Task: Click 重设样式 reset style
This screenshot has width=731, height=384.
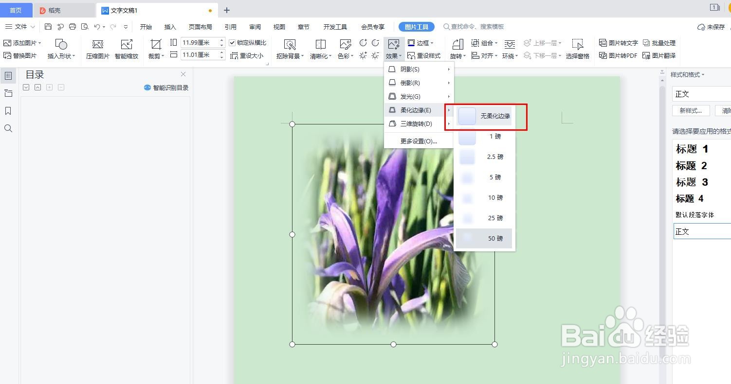Action: pos(424,55)
